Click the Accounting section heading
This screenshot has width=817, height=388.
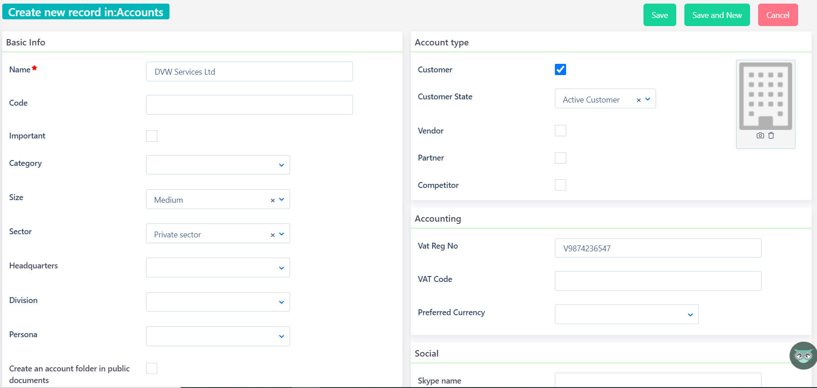click(x=438, y=219)
